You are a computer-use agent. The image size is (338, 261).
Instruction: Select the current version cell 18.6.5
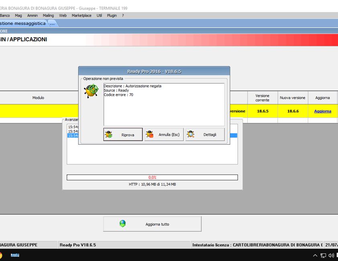[x=263, y=111]
